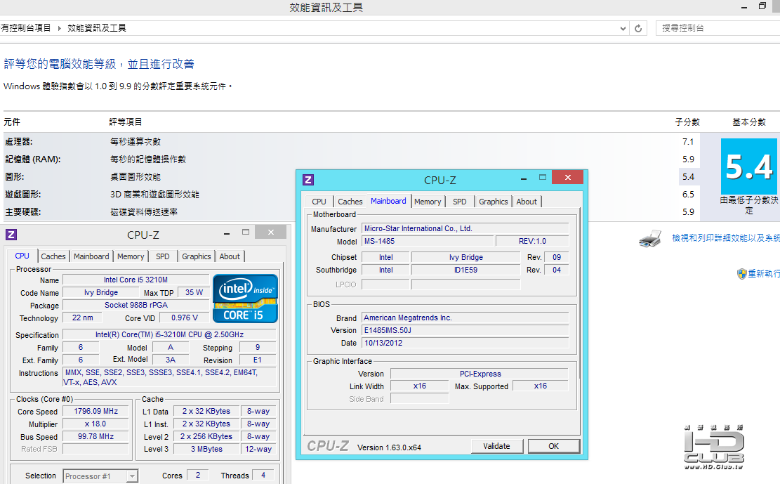Click the CPU-Z logo icon in CPU window
The image size is (780, 484).
pos(11,235)
